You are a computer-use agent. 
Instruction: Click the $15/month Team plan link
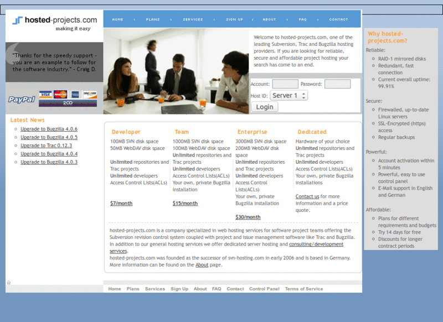(x=185, y=203)
